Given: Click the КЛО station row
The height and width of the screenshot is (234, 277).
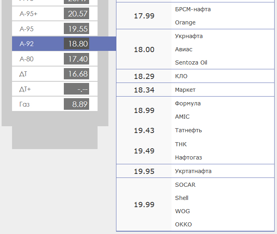Looking at the screenshot, I should pos(181,76).
